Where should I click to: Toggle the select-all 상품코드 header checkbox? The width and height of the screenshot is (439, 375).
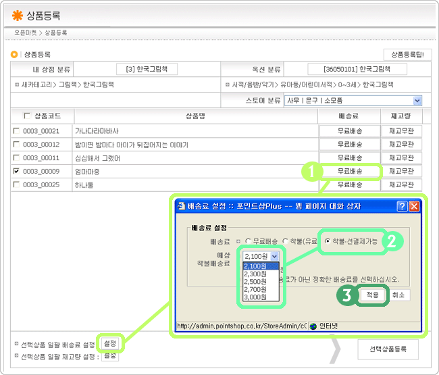[27, 115]
